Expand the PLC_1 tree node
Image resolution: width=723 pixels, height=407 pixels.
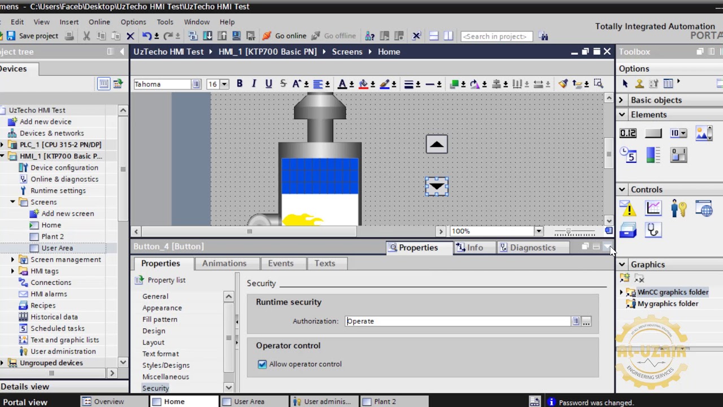tap(2, 145)
